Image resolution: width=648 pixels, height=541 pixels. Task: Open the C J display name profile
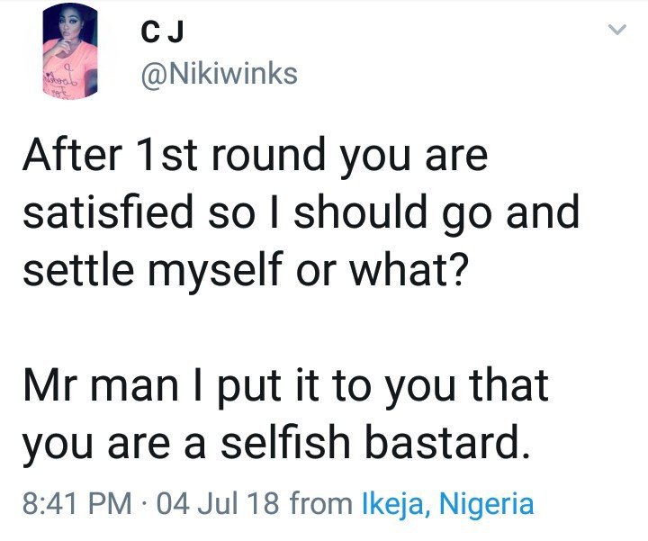coord(157,34)
